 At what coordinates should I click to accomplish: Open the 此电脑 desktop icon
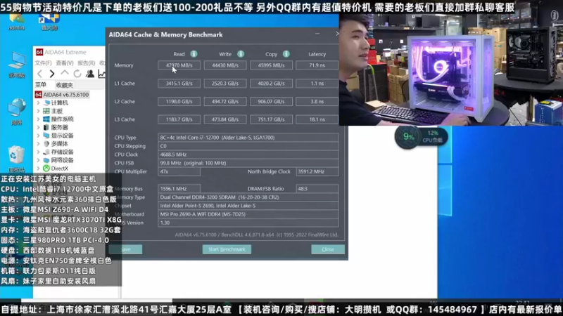(x=16, y=65)
